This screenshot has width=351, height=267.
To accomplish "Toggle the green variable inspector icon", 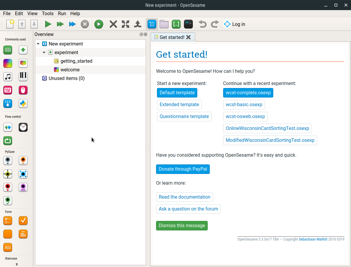I will (x=176, y=24).
